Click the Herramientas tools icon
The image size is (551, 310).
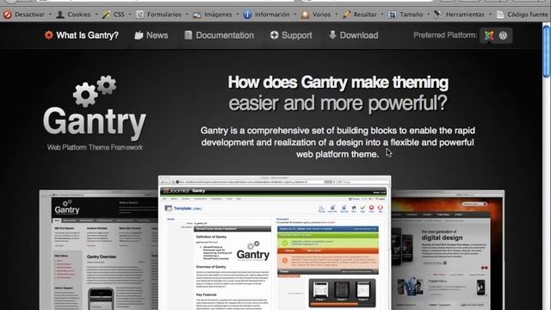pos(438,15)
